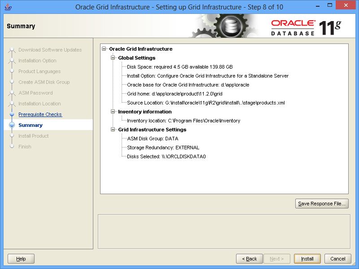The height and width of the screenshot is (269, 359).
Task: Maximize the installer window
Action: 330,5
